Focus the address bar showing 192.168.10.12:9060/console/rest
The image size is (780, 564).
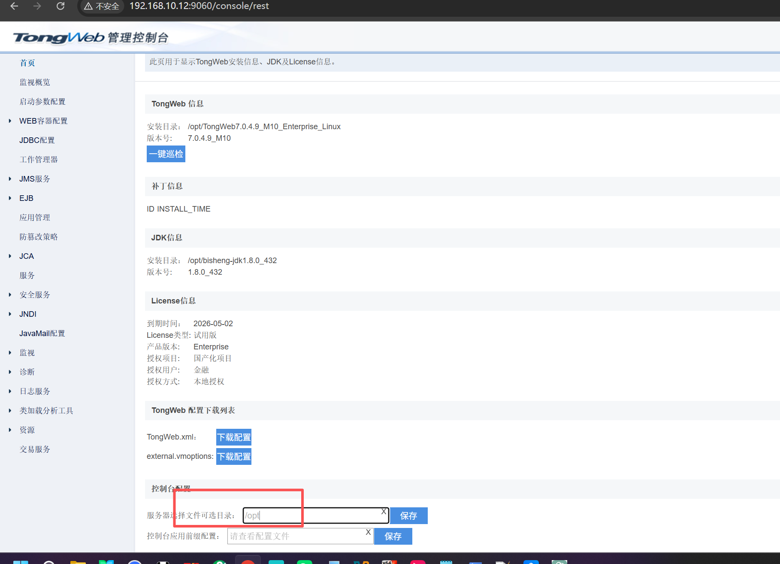click(x=199, y=6)
